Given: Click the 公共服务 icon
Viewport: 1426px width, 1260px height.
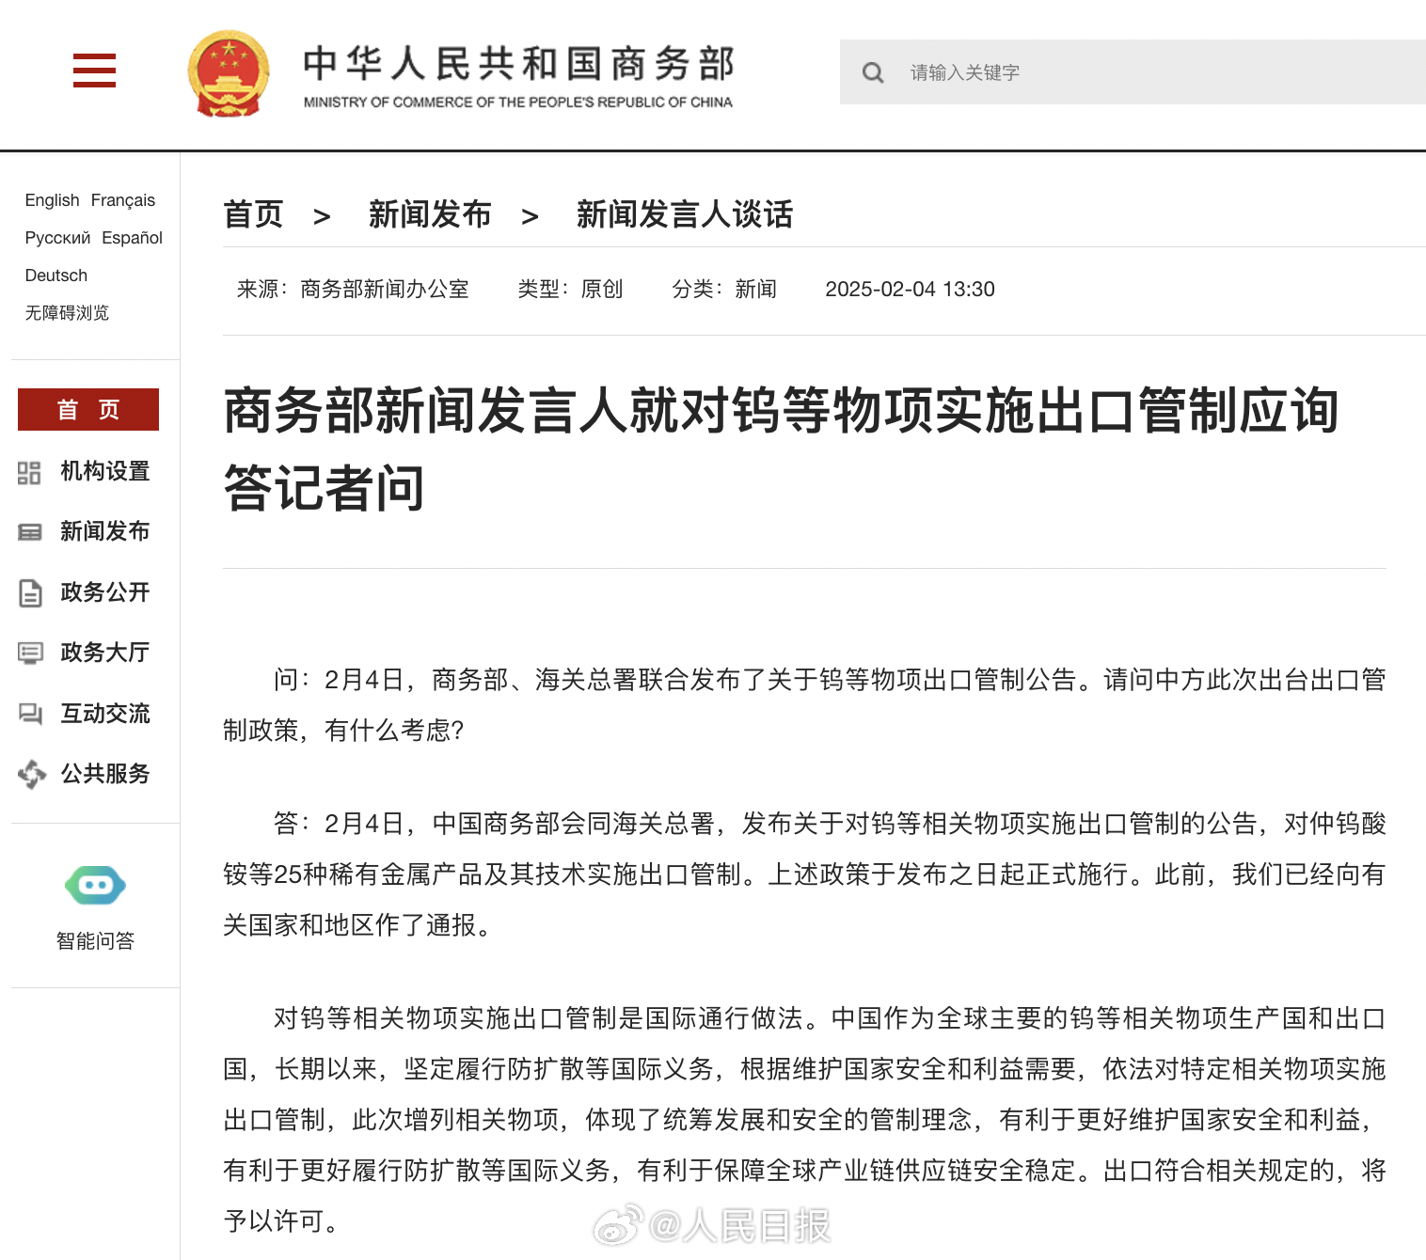Looking at the screenshot, I should pyautogui.click(x=31, y=774).
